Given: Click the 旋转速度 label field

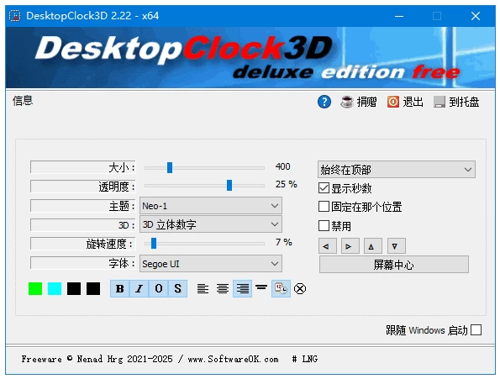Looking at the screenshot, I should 83,244.
